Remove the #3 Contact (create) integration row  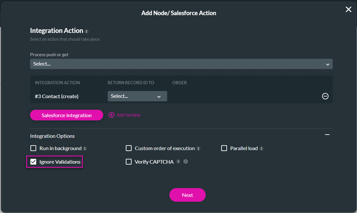[x=325, y=96]
